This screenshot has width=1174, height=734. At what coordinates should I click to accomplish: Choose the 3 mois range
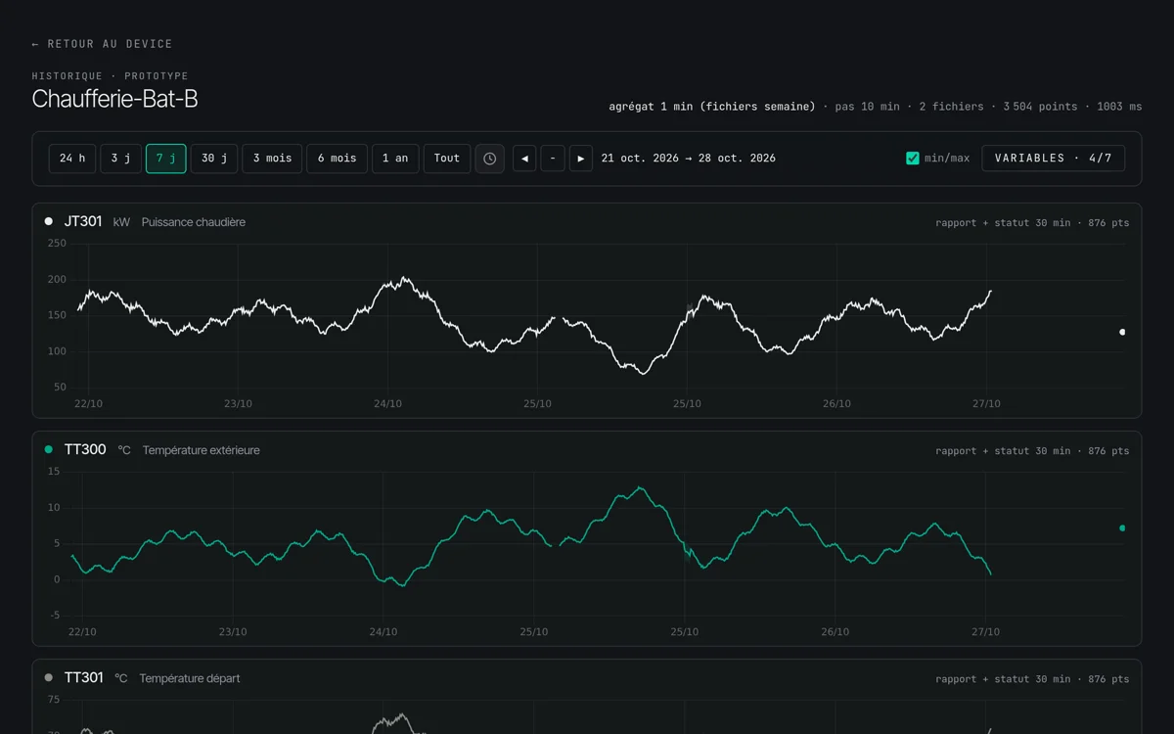pos(272,159)
